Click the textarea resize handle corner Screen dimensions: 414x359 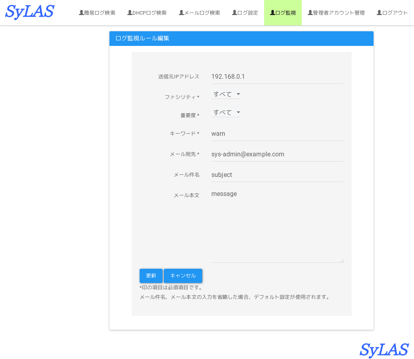(x=342, y=261)
